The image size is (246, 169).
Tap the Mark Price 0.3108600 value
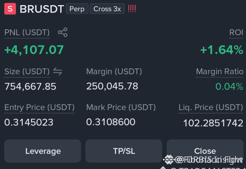[x=111, y=122]
